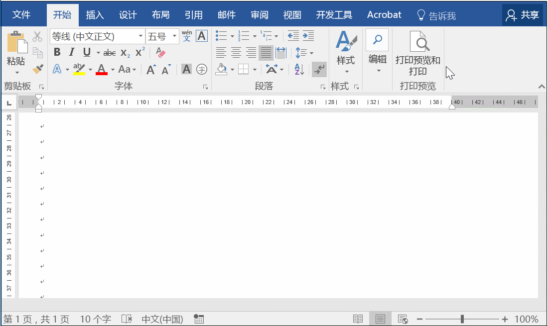Clear all formatting with eraser icon
The image size is (548, 326).
click(160, 52)
